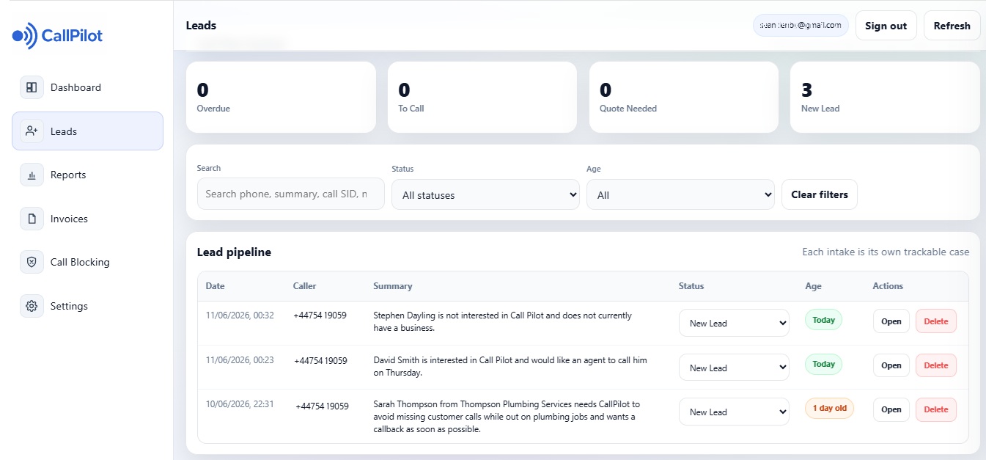This screenshot has width=986, height=460.
Task: Click the New Lead stat card
Action: point(885,97)
